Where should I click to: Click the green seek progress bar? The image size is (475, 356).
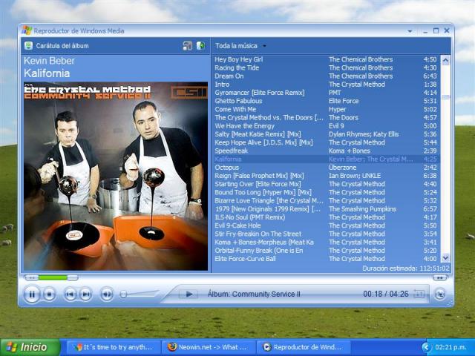tap(53, 277)
